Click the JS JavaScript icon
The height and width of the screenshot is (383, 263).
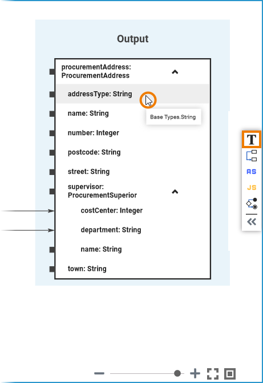[x=252, y=188]
